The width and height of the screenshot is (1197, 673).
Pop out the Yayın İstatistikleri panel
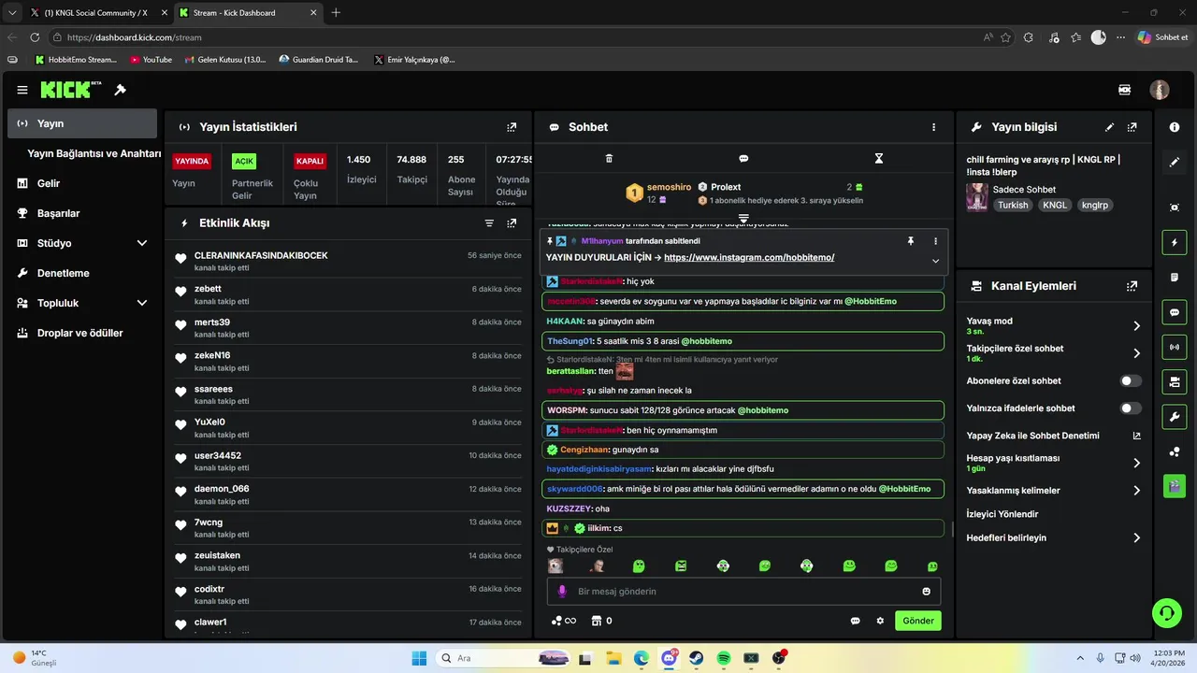[x=512, y=127]
